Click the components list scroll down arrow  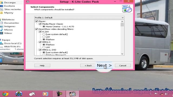click(x=122, y=54)
